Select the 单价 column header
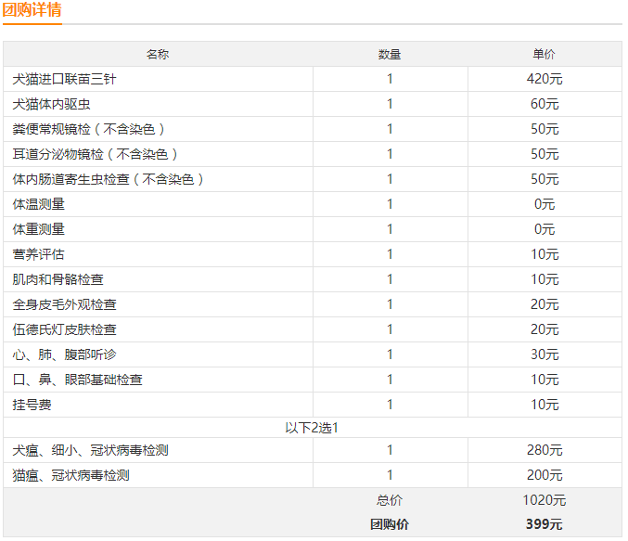 (x=544, y=54)
